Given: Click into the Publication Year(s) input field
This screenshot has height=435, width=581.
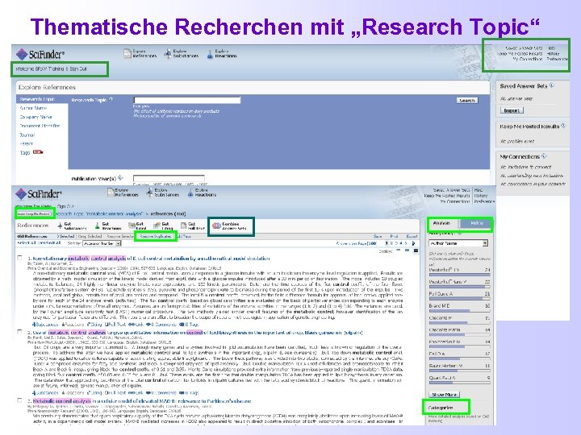Looking at the screenshot, I should tap(169, 179).
